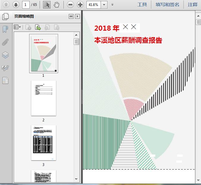The height and width of the screenshot is (185, 201).
Task: Open the Layers side panel
Action: [5, 55]
